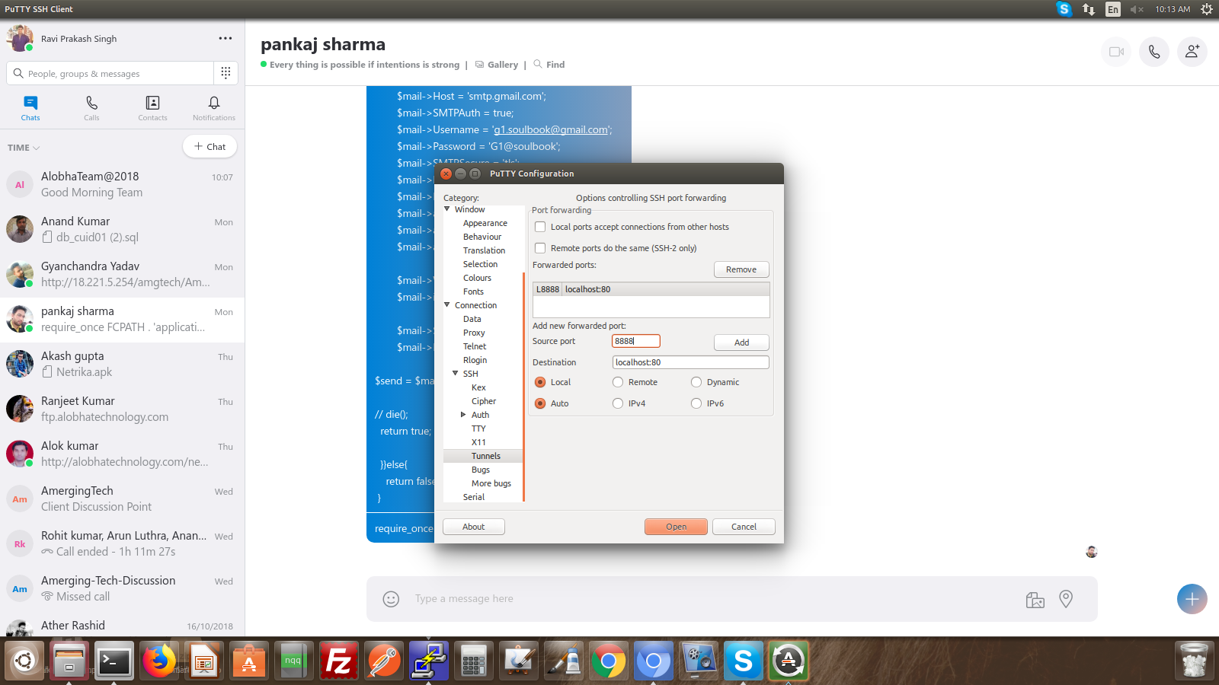
Task: Expand the Auth node in PuTTY tree
Action: click(463, 415)
